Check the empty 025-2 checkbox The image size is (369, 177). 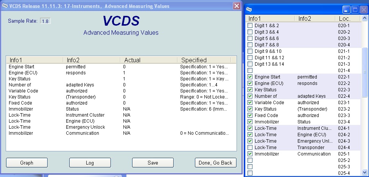click(x=250, y=160)
